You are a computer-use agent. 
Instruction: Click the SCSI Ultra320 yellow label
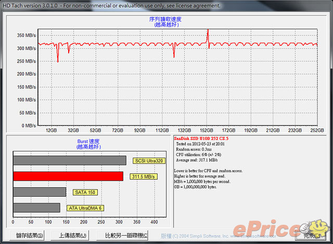[x=149, y=161]
